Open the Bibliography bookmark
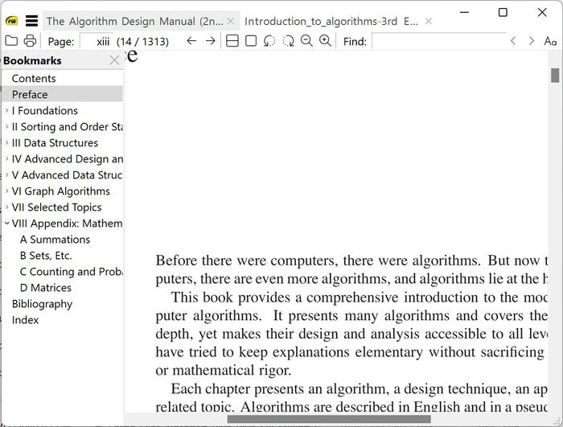This screenshot has height=427, width=563. click(42, 304)
